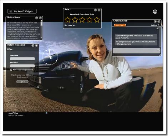168x136 pixels.
Task: Click the Notice Board scrollbar thumb
Action: 41,24
